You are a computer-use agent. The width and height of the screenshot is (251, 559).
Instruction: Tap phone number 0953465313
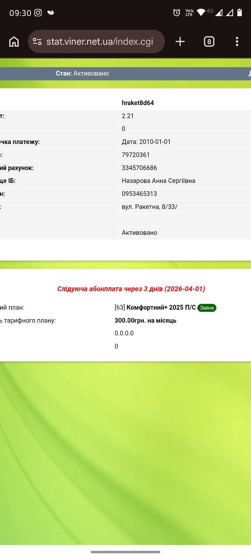139,194
